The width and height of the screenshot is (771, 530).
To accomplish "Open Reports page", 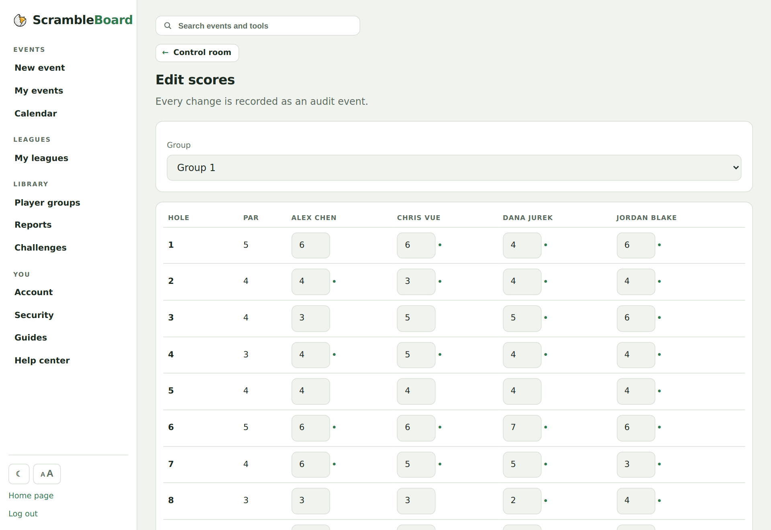I will [33, 225].
